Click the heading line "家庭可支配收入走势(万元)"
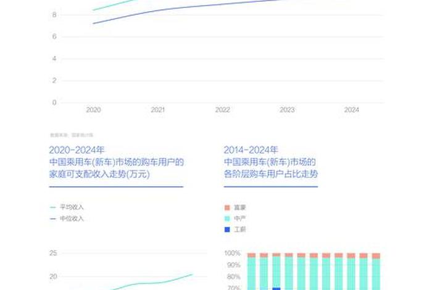This screenshot has width=432, height=290. point(99,174)
